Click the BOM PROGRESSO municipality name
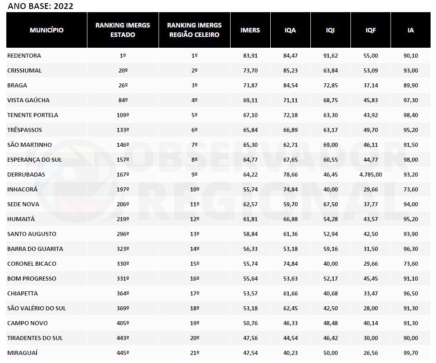The image size is (436, 363). (32, 278)
